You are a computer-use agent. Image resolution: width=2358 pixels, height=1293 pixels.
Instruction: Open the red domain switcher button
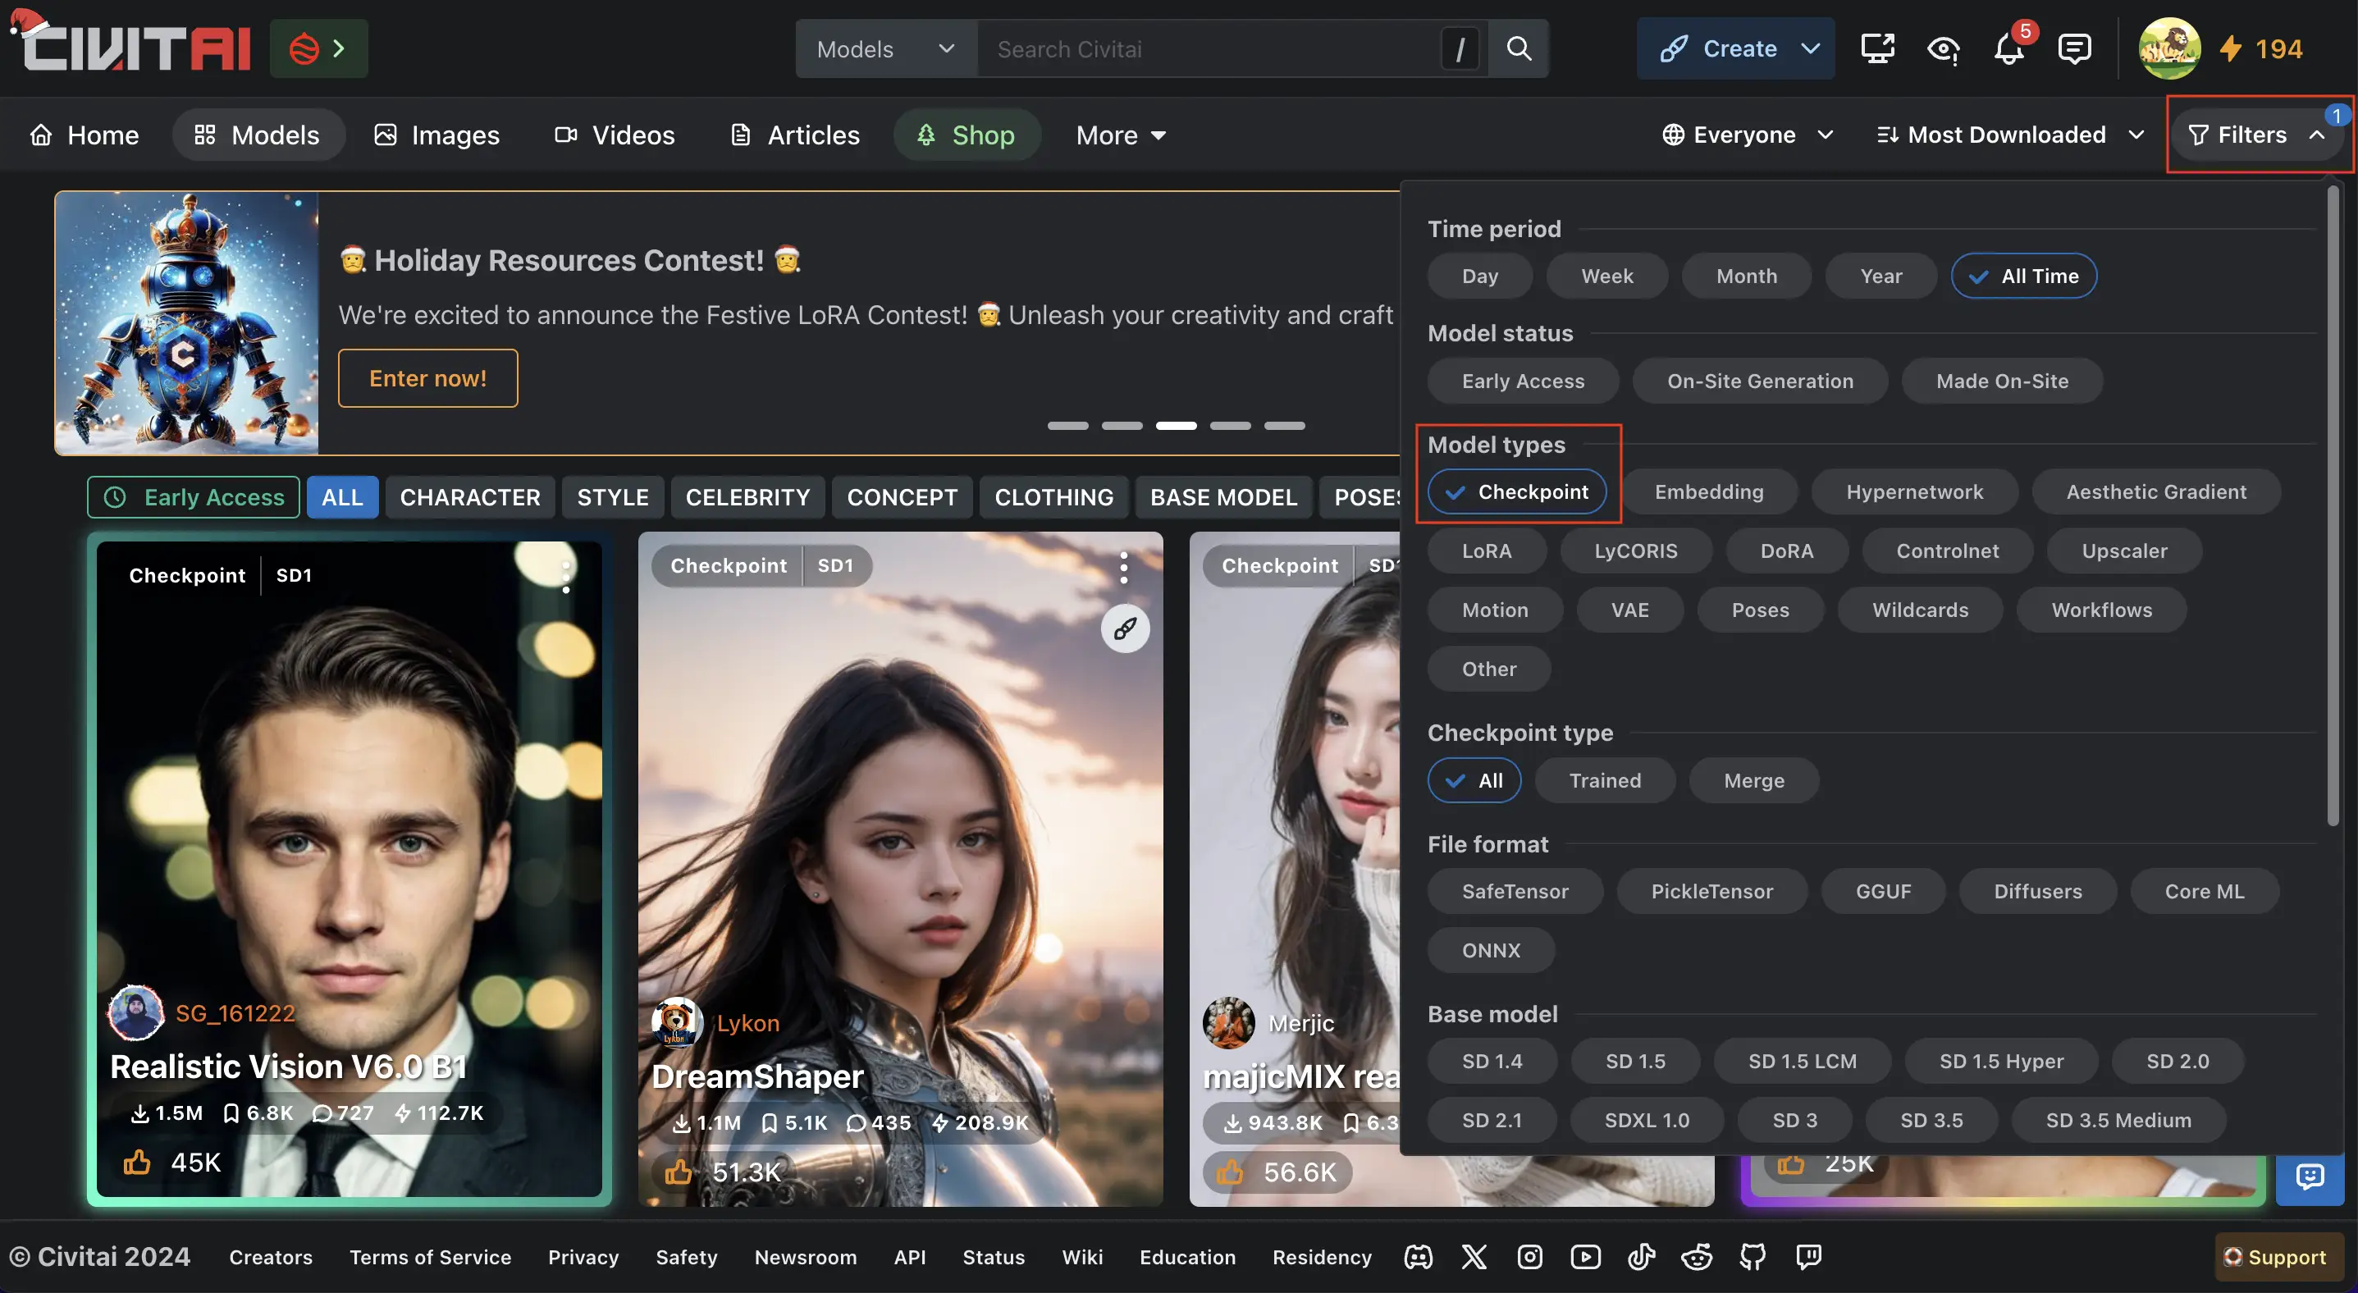pyautogui.click(x=318, y=48)
